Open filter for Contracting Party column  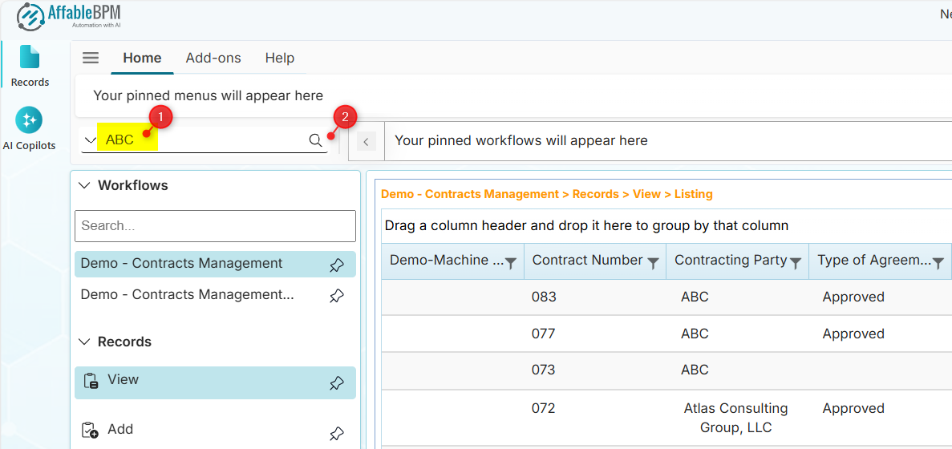[796, 263]
